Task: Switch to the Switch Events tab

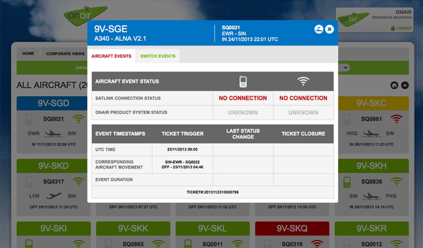Action: tap(158, 56)
